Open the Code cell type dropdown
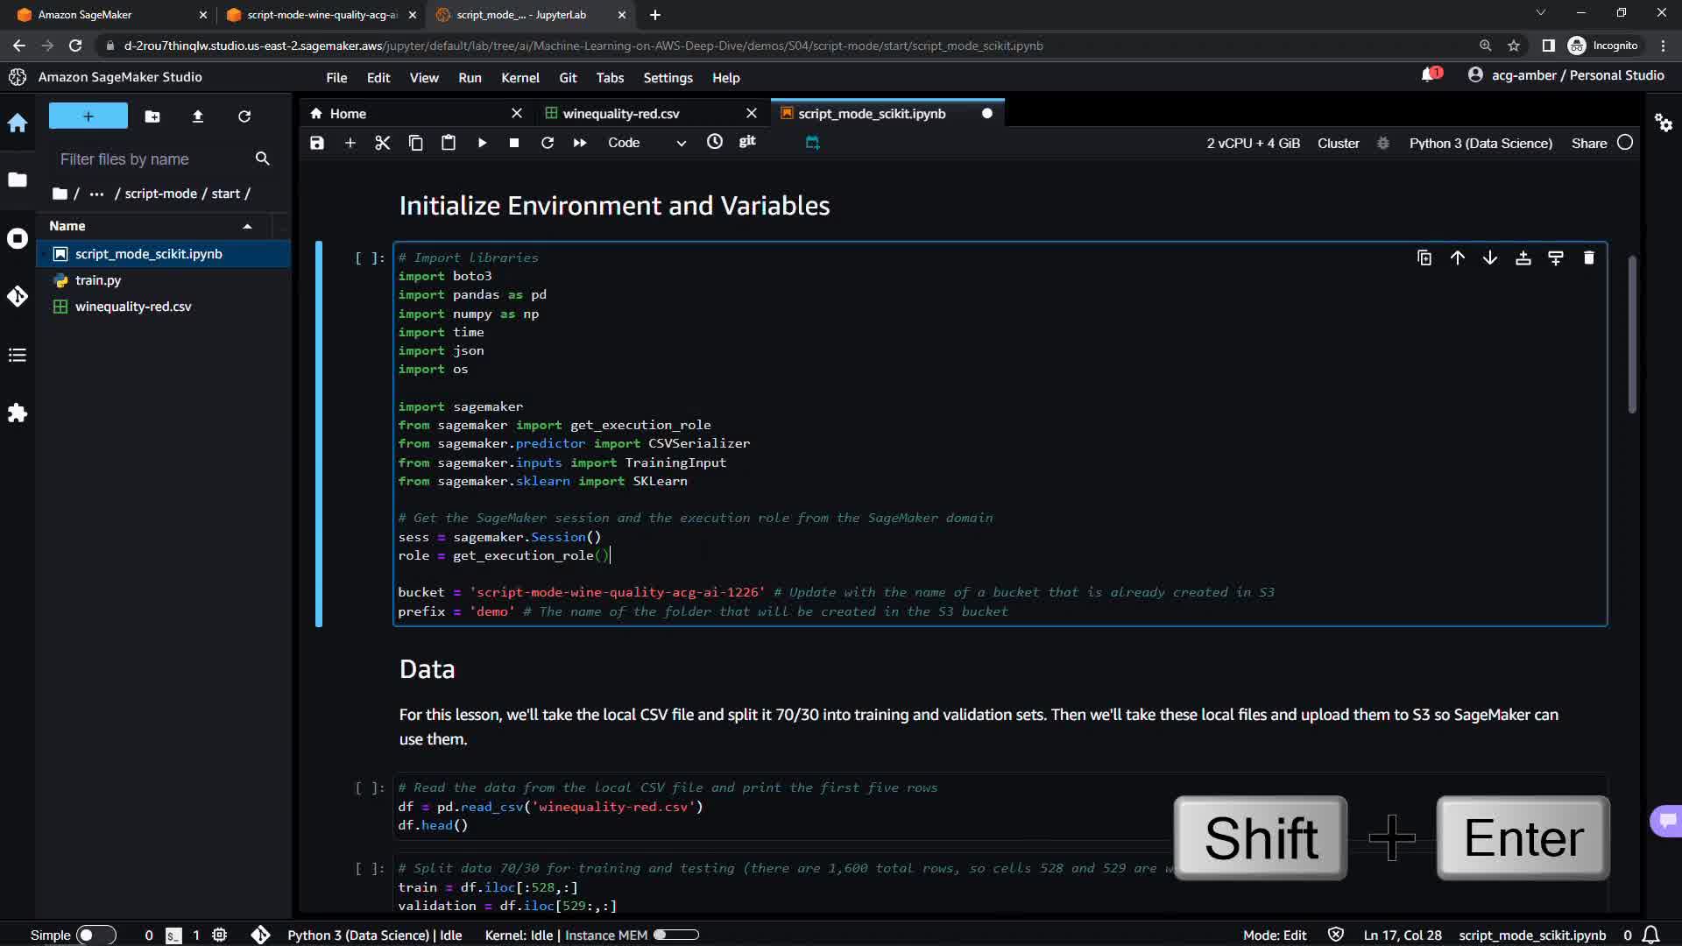The width and height of the screenshot is (1682, 946). pyautogui.click(x=647, y=143)
